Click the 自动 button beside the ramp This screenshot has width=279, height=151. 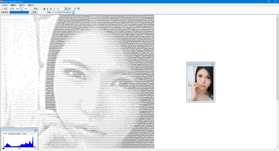coord(34,12)
